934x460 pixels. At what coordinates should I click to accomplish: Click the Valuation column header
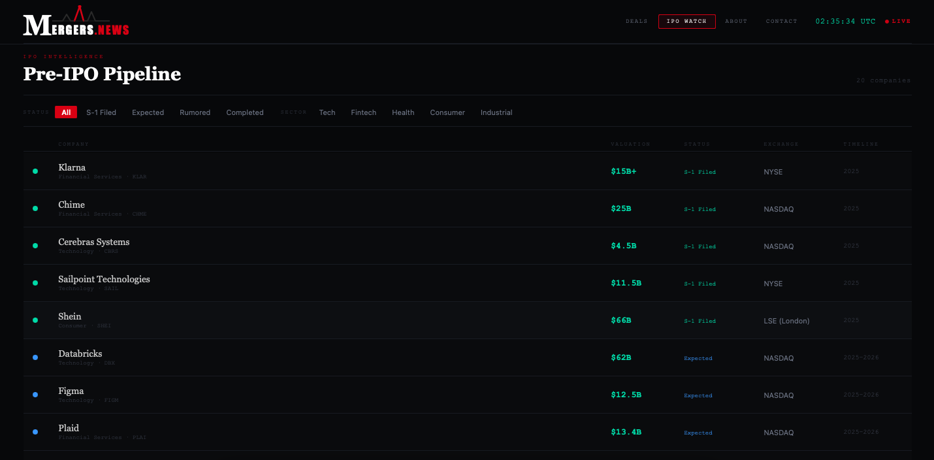tap(631, 144)
